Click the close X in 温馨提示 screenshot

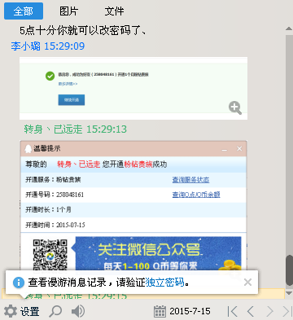239,148
